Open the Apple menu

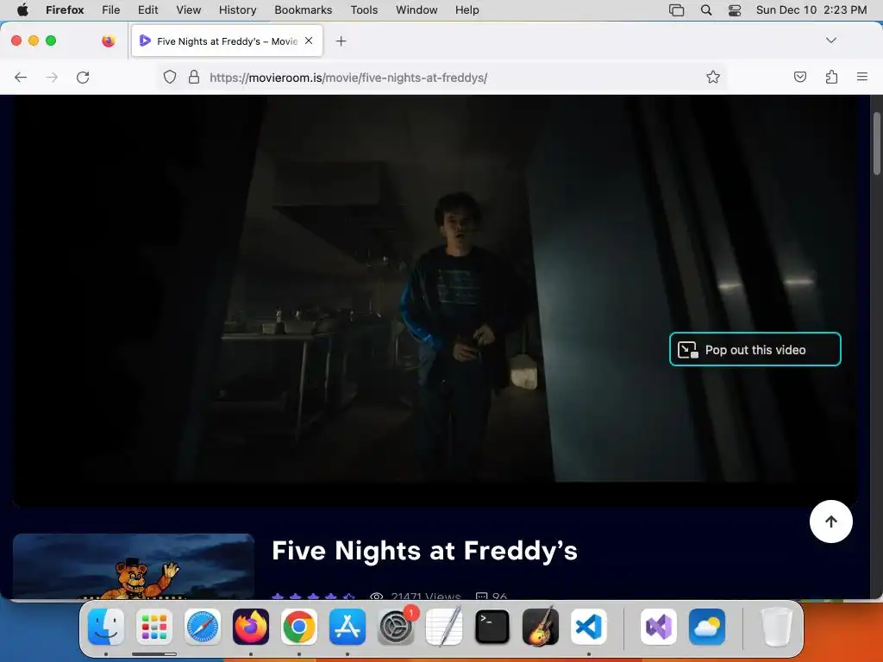tap(22, 9)
